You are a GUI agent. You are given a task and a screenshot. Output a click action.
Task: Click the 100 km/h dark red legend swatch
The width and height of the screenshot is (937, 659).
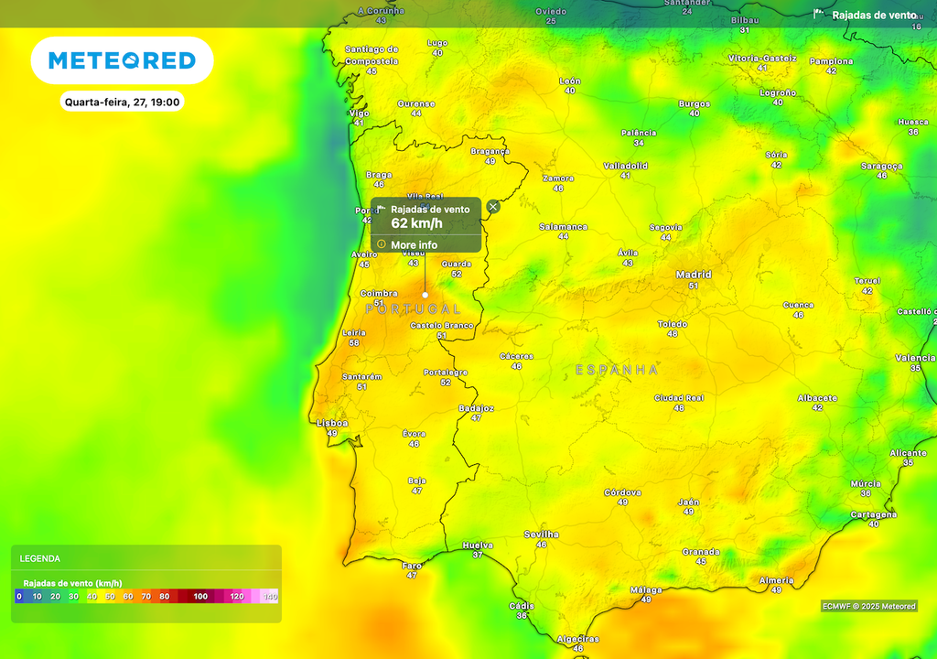(x=200, y=596)
